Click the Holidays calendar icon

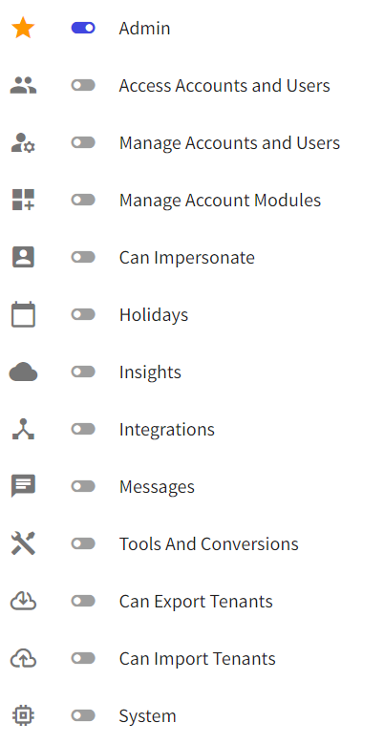coord(23,314)
